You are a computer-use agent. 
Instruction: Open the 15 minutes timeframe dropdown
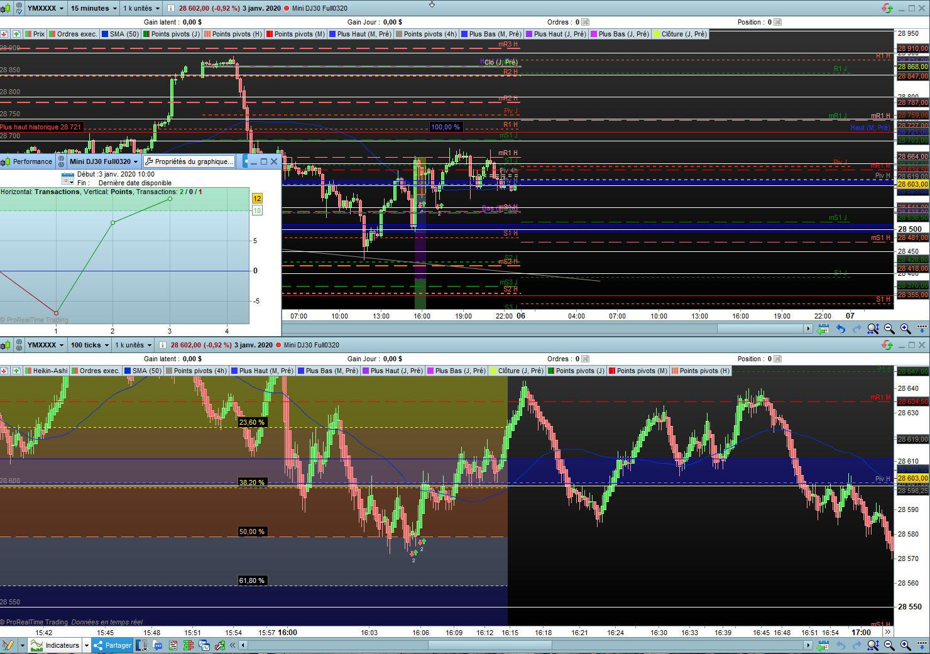click(94, 8)
